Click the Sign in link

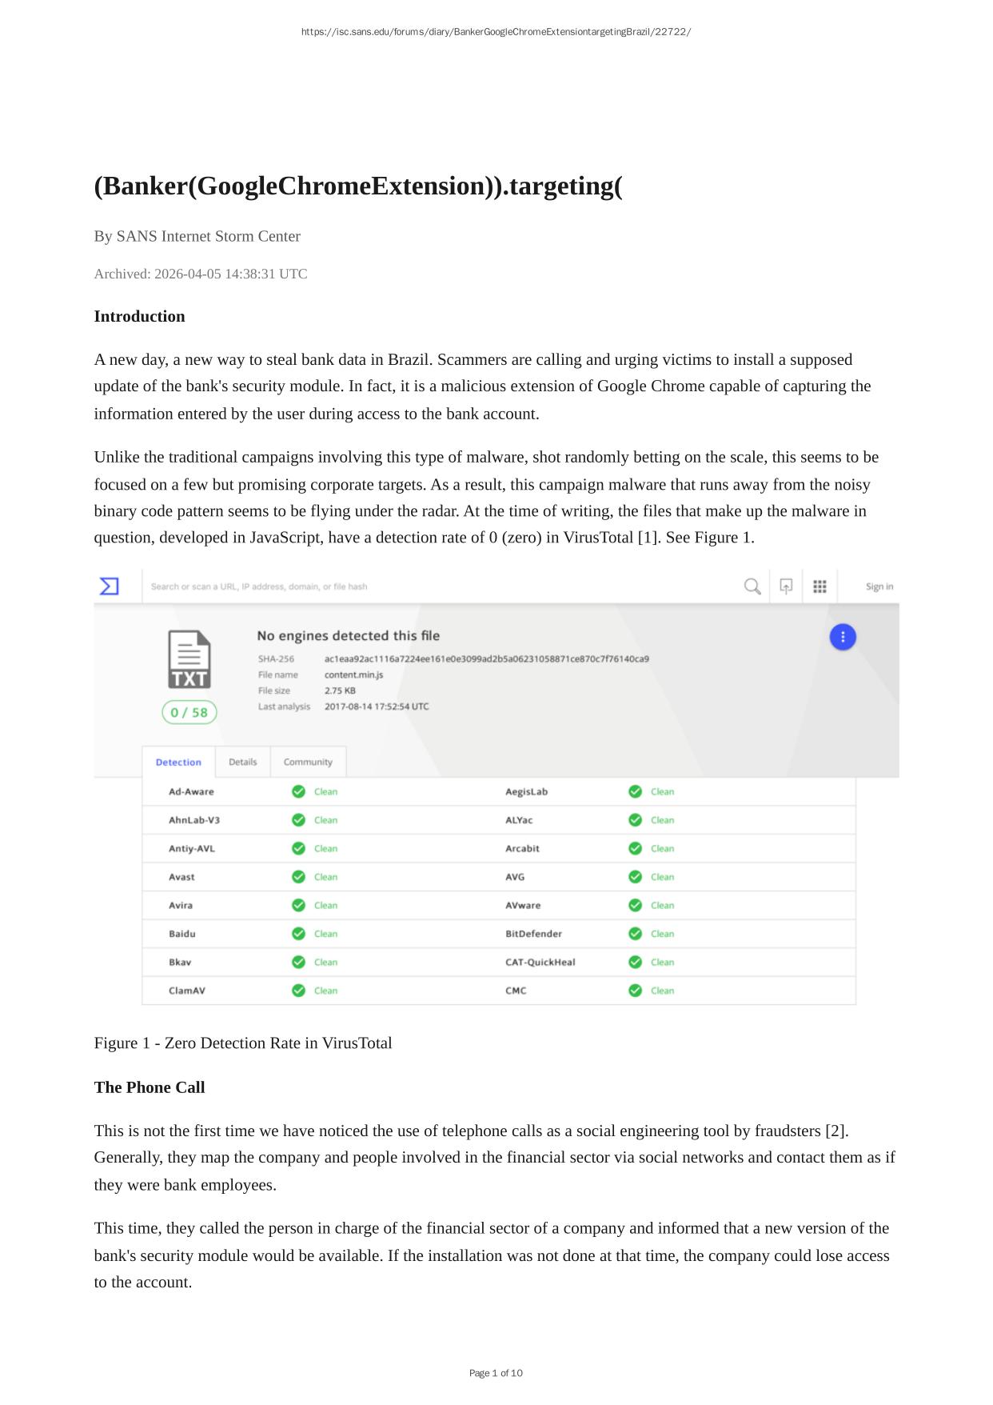(879, 586)
